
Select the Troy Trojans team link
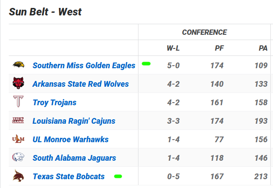tap(55, 103)
